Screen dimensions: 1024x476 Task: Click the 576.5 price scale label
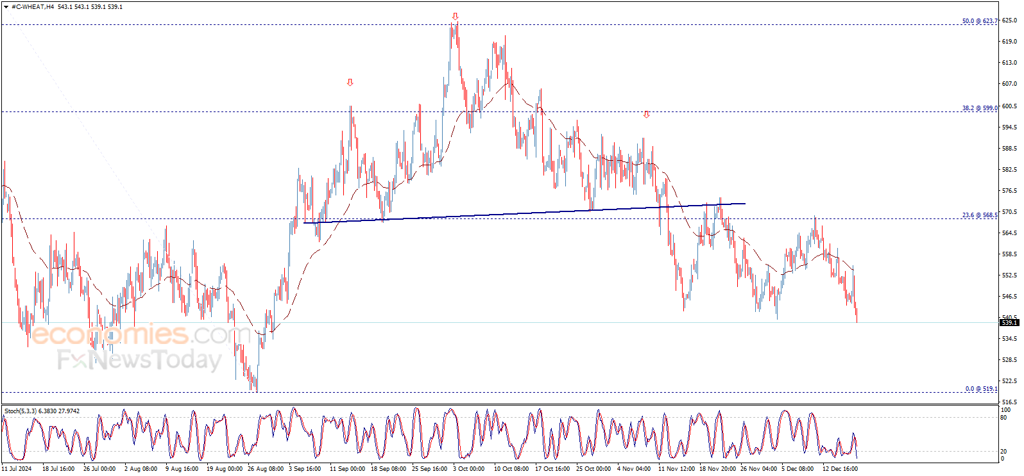[1009, 191]
